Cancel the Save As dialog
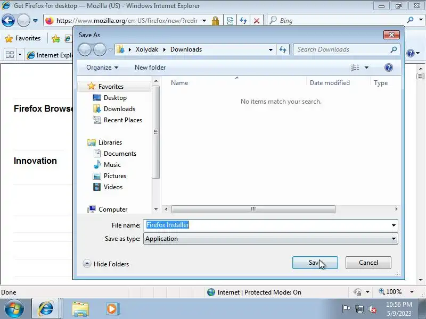This screenshot has width=426, height=319. (368, 263)
